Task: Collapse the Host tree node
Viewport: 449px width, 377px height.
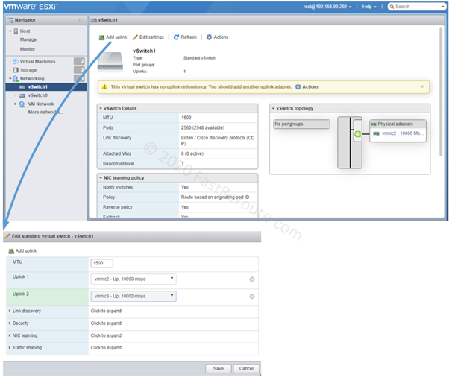Action: point(10,31)
